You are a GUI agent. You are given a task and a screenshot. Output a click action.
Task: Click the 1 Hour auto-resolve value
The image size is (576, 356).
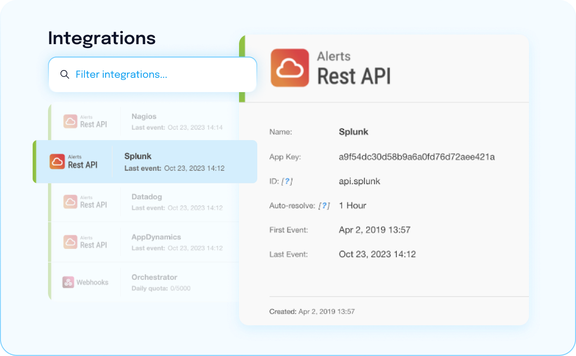[352, 205]
